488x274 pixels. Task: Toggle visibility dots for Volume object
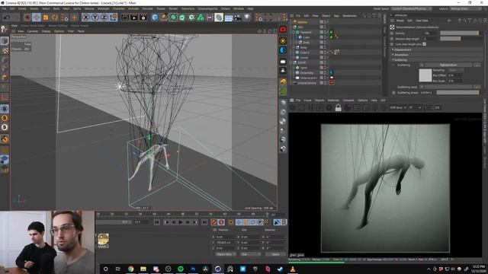tap(326, 22)
